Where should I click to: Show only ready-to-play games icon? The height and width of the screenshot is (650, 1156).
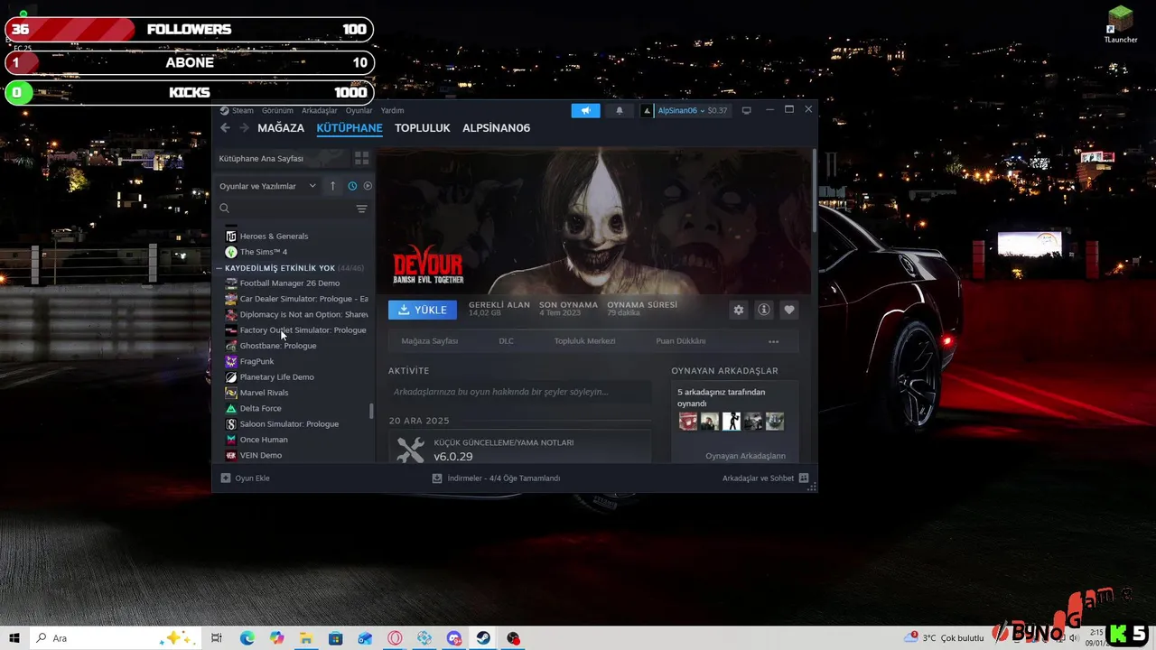(368, 186)
